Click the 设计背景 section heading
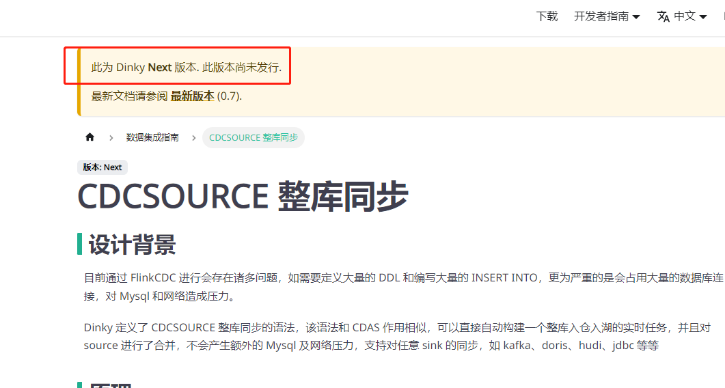Screen dimensions: 725x388 pos(133,244)
